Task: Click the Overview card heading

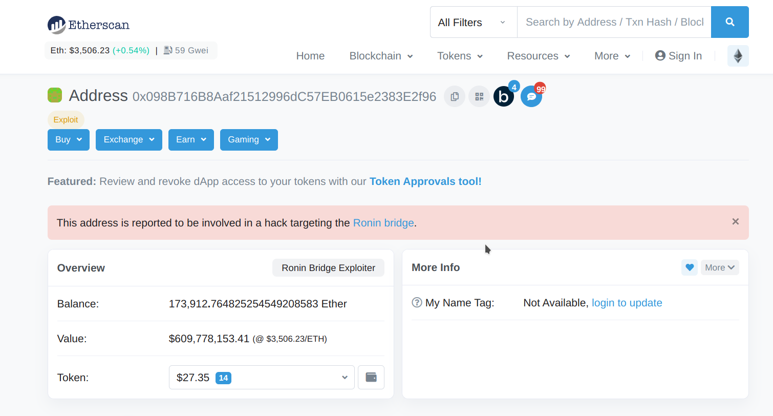Action: click(81, 268)
